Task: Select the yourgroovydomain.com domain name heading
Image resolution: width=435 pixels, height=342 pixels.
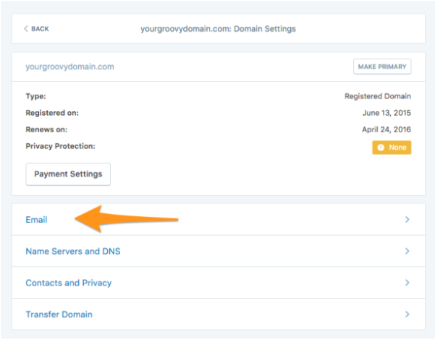Action: (69, 67)
